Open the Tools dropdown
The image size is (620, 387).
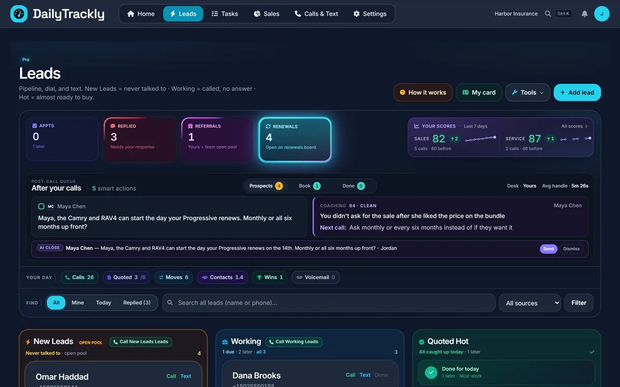(528, 92)
